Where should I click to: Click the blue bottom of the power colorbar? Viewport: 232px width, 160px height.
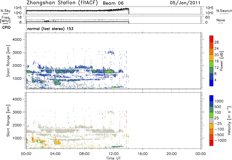(x=211, y=83)
